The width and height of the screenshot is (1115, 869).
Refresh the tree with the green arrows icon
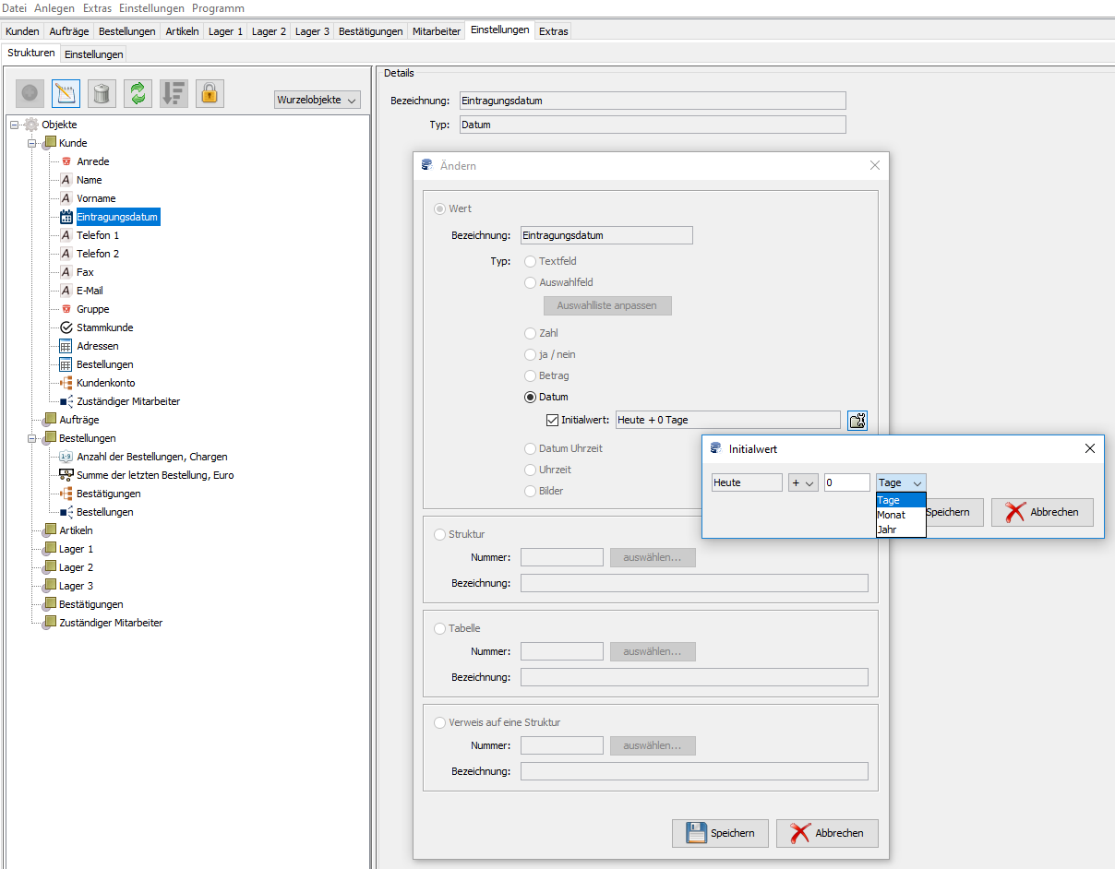coord(138,93)
